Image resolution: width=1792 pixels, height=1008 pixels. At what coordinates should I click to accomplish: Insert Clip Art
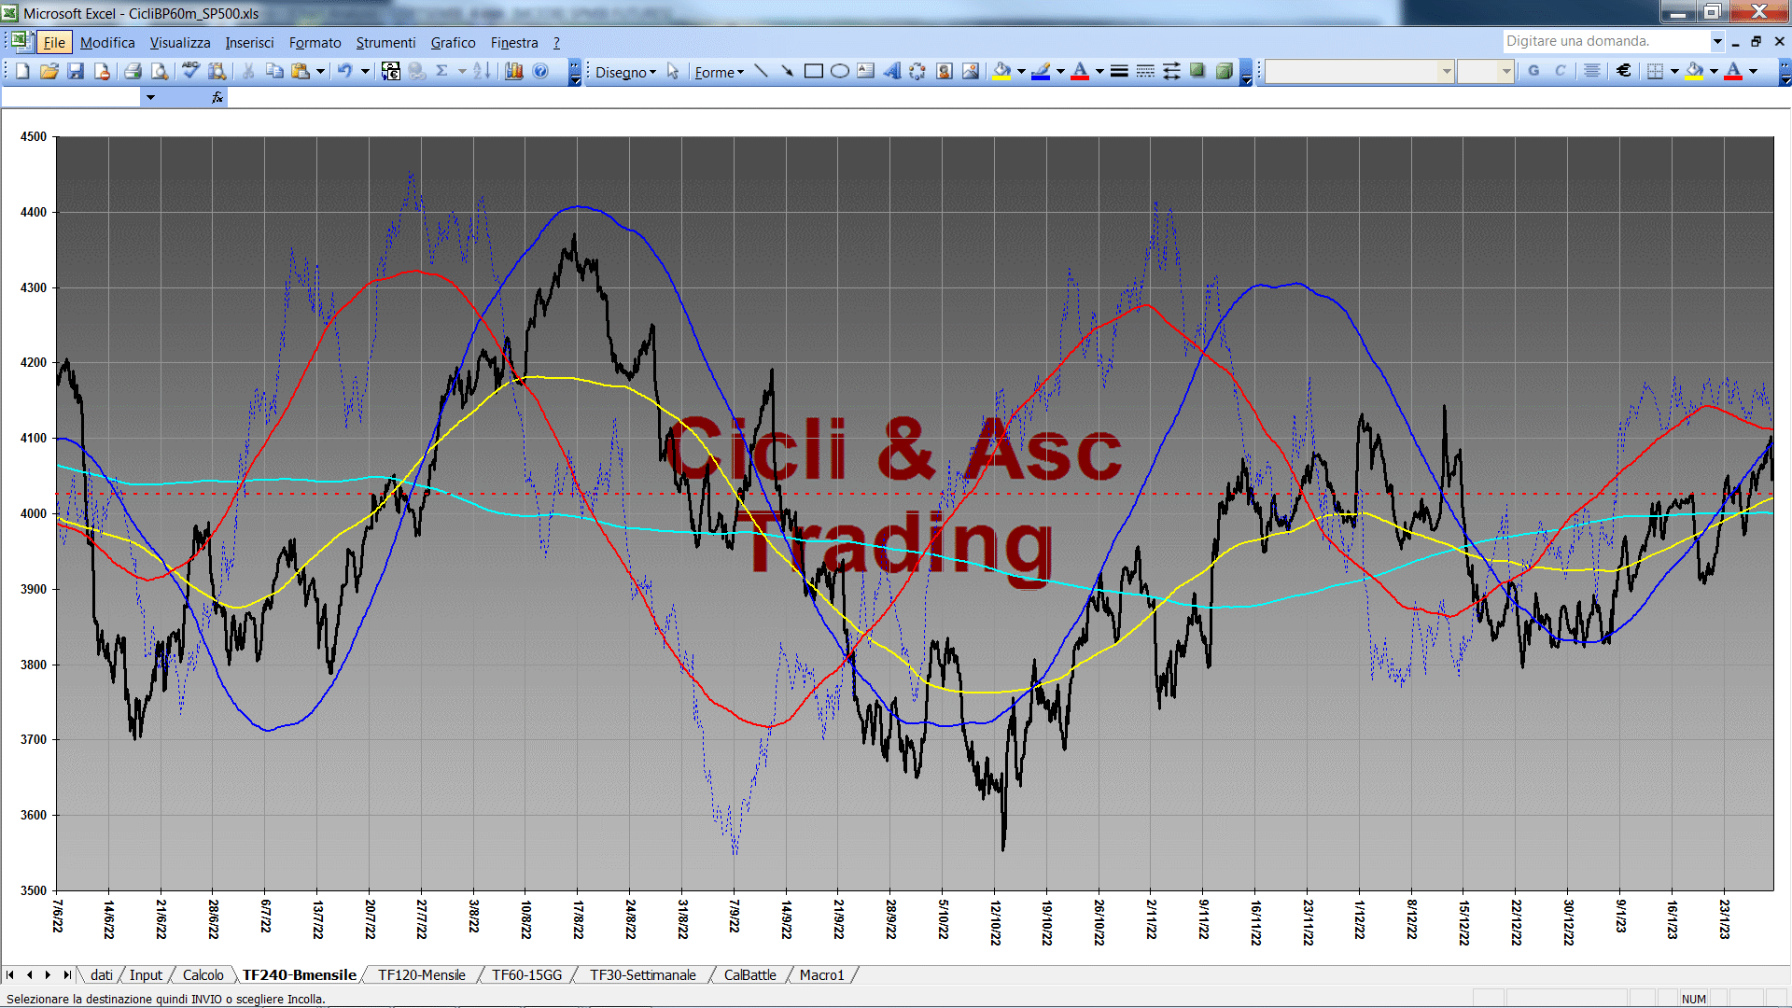[945, 71]
